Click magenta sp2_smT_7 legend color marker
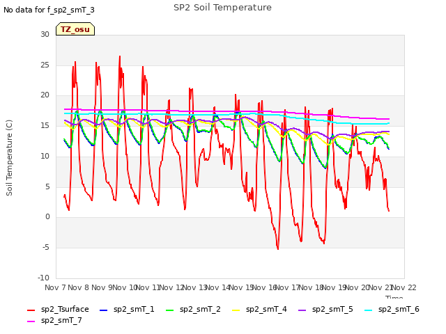This screenshot has width=446, height=334. click(31, 321)
